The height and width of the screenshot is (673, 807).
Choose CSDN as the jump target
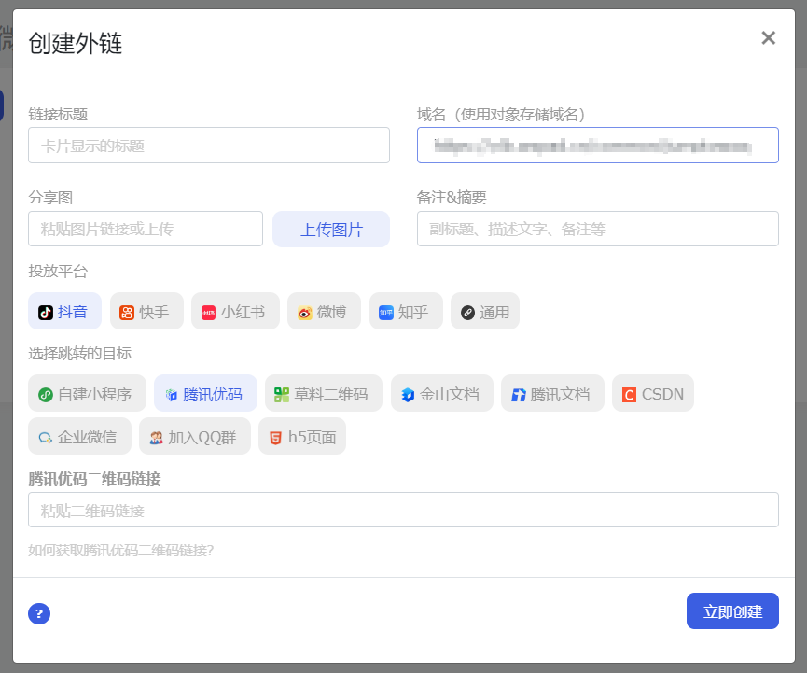pyautogui.click(x=652, y=393)
